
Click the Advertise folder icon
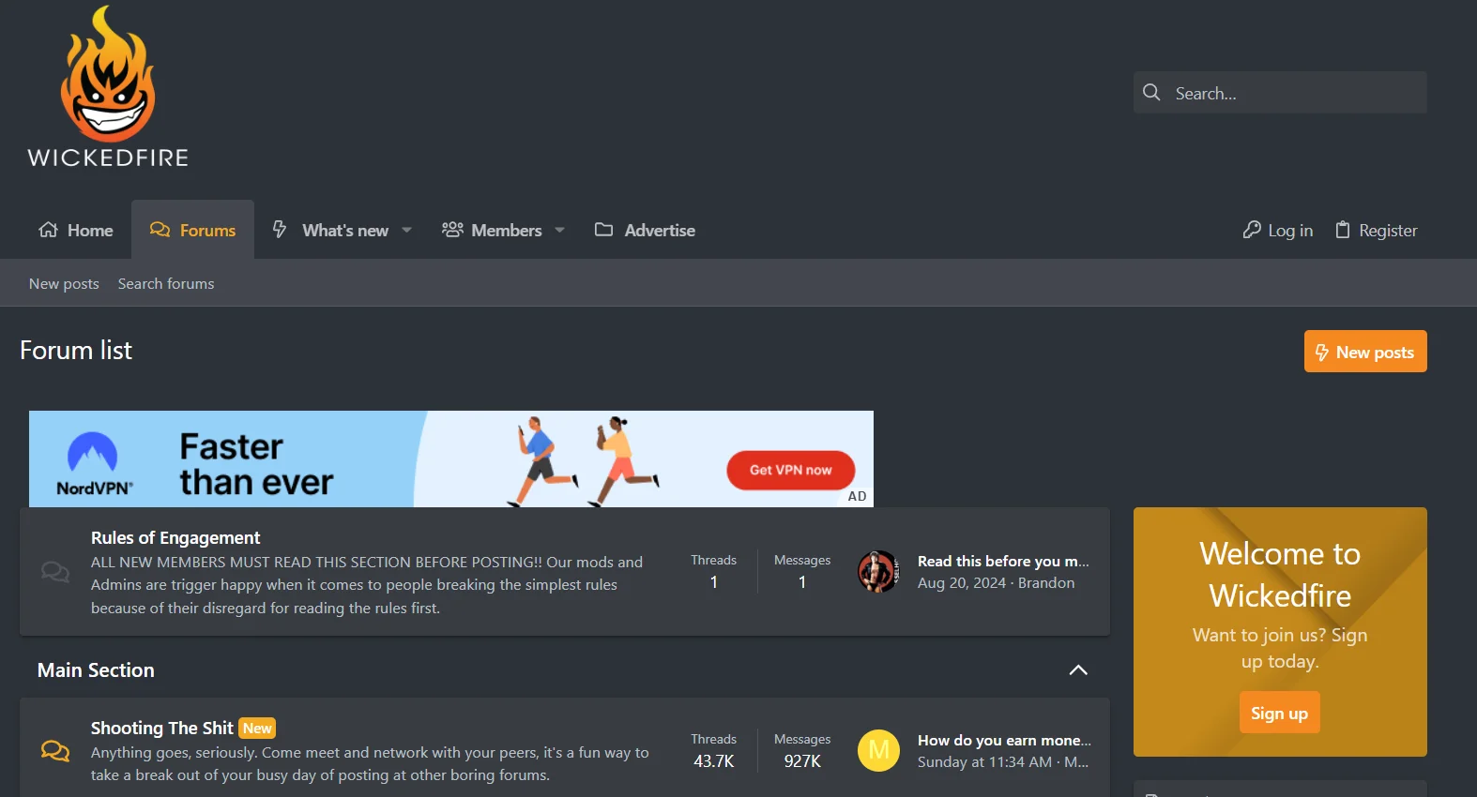604,230
